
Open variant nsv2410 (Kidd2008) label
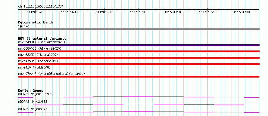point(34,67)
